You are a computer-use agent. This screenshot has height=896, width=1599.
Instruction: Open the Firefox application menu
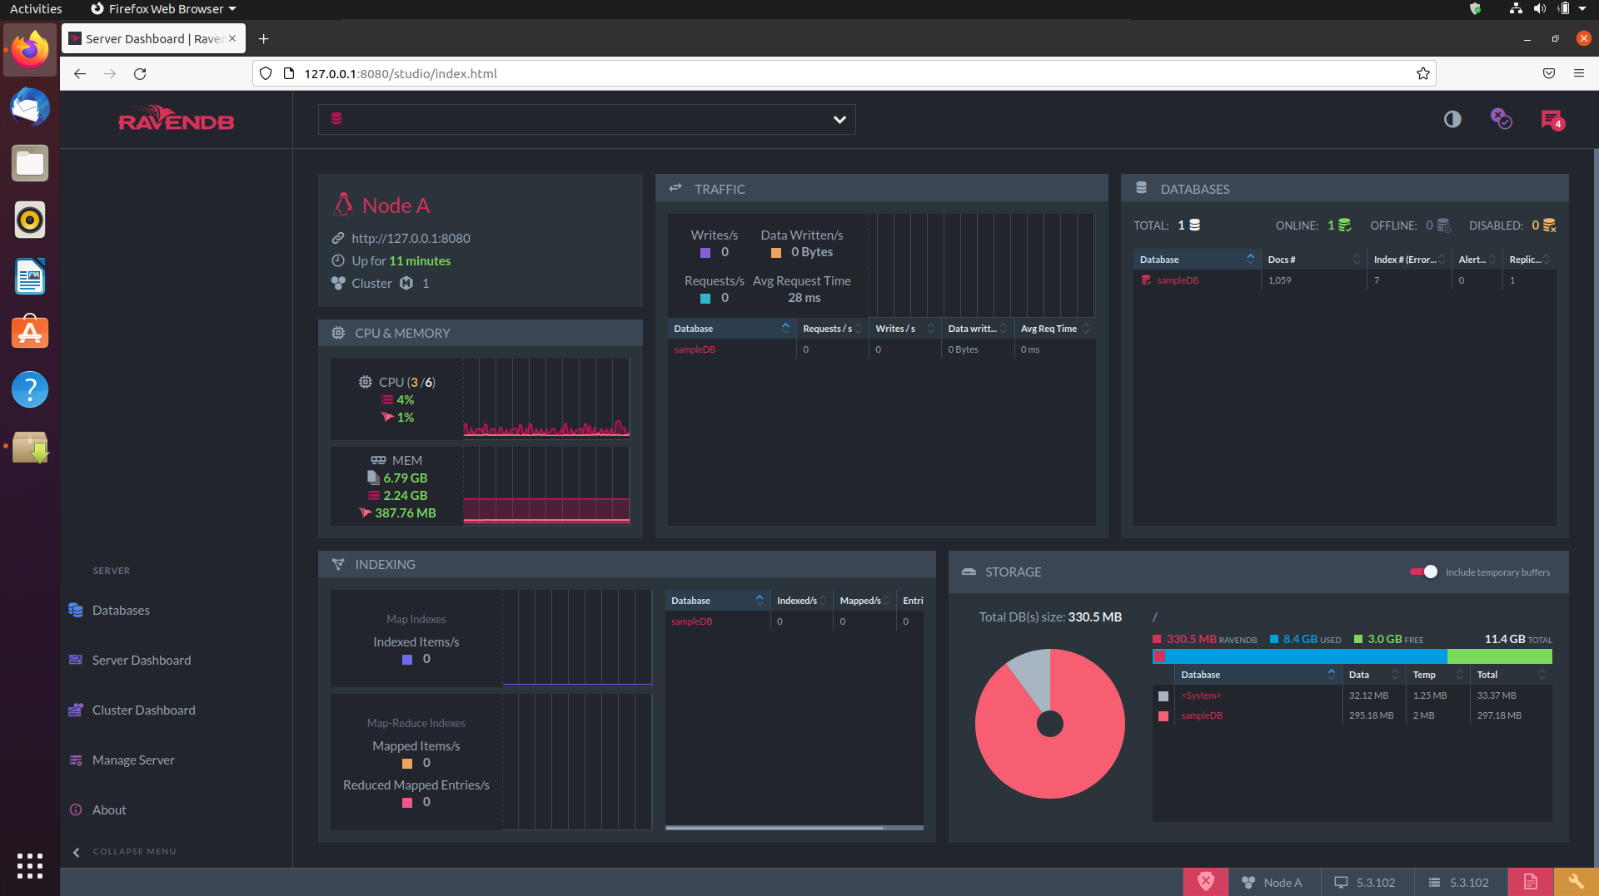pyautogui.click(x=1578, y=73)
